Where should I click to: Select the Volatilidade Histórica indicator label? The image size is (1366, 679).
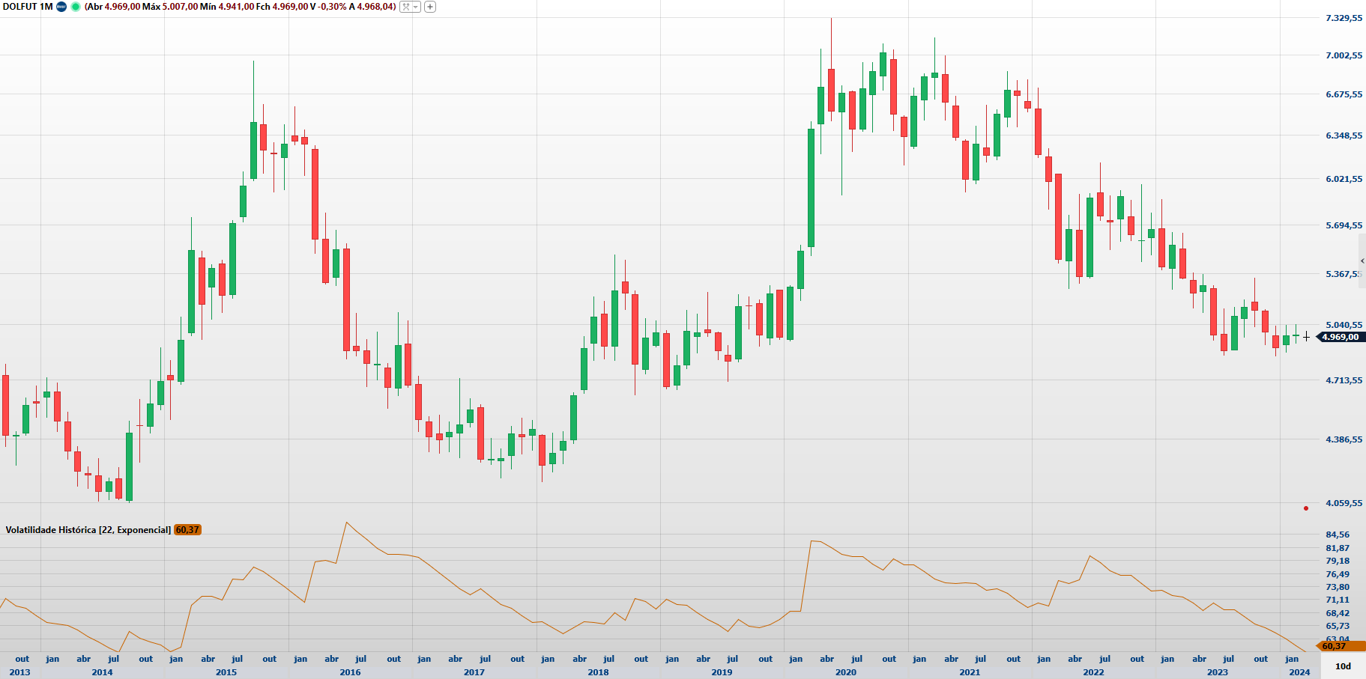[88, 530]
